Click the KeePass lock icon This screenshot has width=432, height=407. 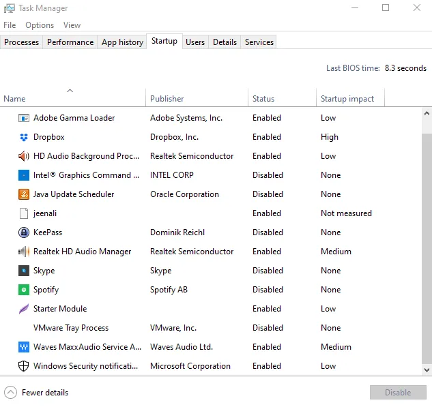pyautogui.click(x=24, y=232)
